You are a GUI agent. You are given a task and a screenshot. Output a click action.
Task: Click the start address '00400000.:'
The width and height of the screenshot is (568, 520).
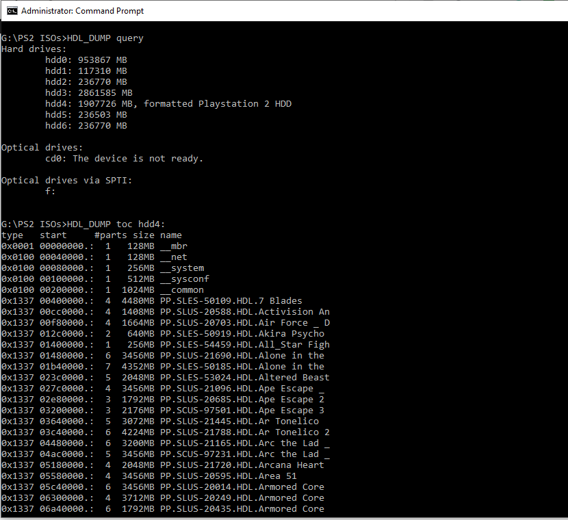point(66,301)
